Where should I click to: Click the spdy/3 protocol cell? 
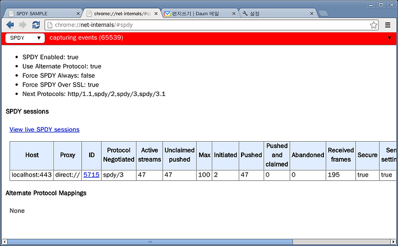pos(118,175)
